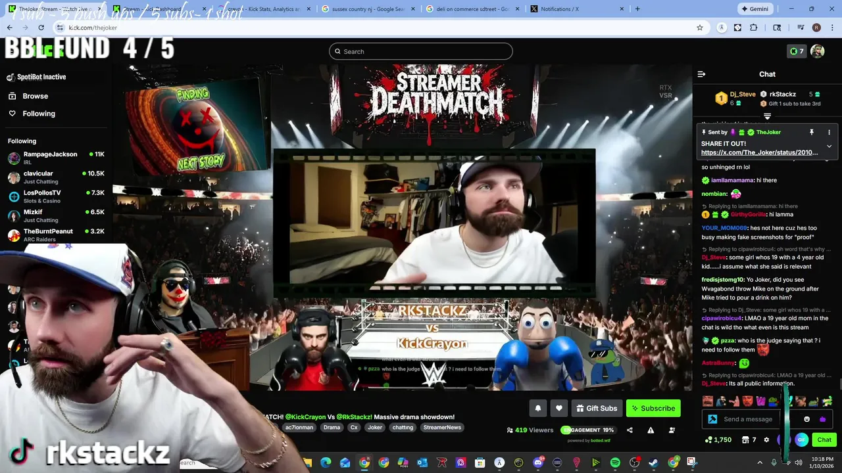842x473 pixels.
Task: Click rkStackz on gift leaderboard
Action: (783, 94)
